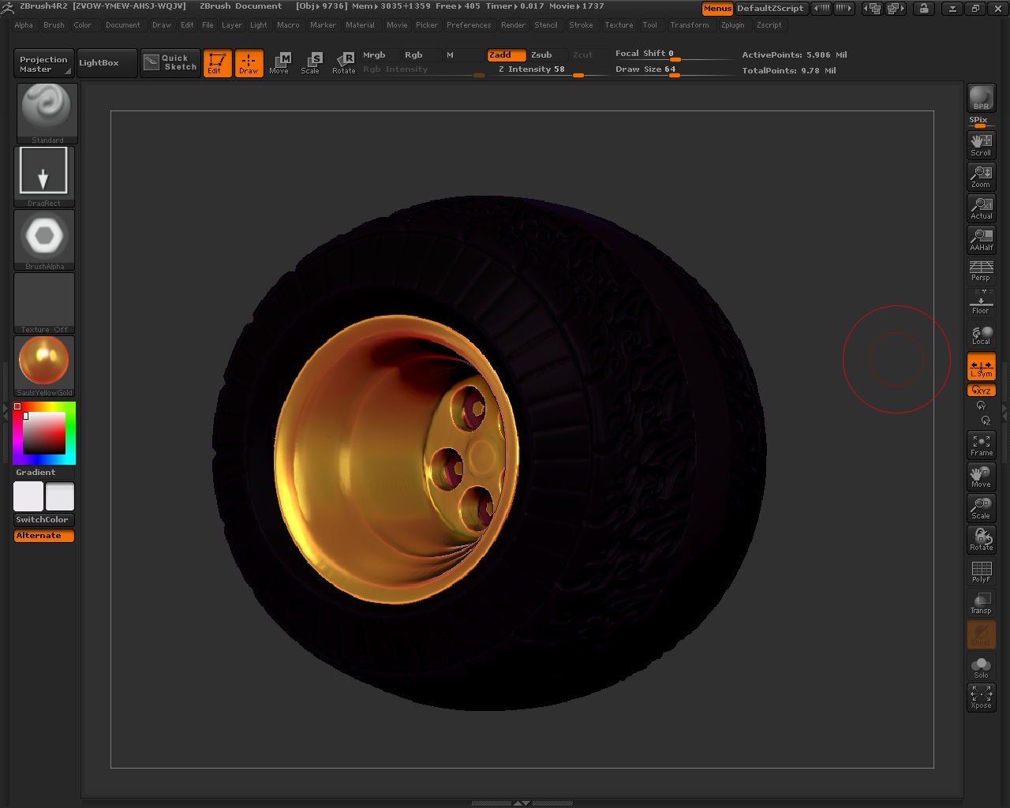Image resolution: width=1010 pixels, height=808 pixels.
Task: Open the Tool menu
Action: click(x=650, y=24)
